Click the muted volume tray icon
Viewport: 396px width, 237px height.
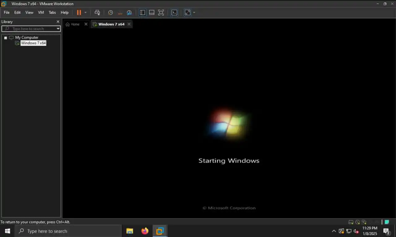point(356,231)
